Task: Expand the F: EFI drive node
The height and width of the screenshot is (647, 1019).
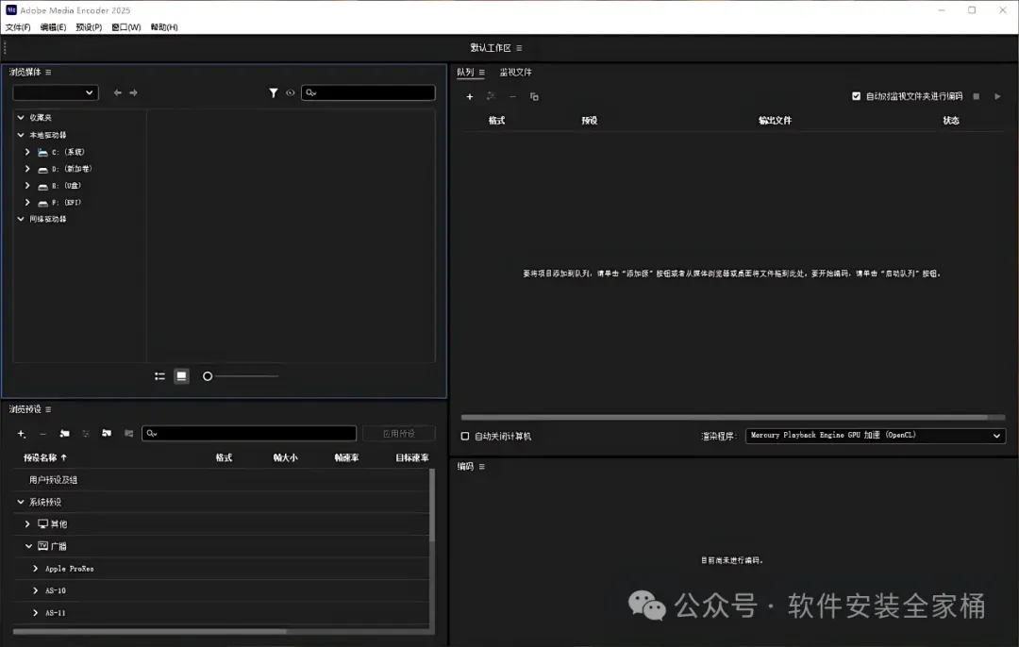Action: [x=27, y=202]
